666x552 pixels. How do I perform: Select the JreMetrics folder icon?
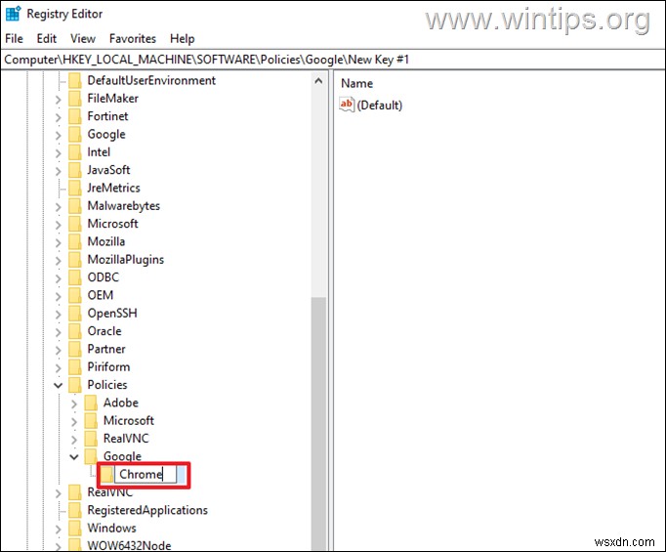pos(75,188)
